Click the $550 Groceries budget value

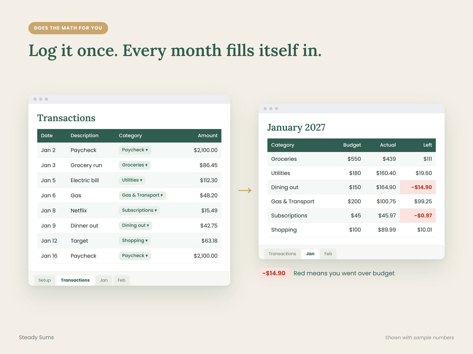coord(354,159)
